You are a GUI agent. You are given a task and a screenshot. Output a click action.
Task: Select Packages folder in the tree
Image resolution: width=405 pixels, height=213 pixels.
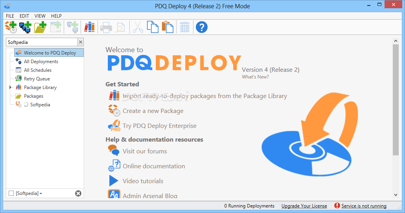tap(33, 96)
